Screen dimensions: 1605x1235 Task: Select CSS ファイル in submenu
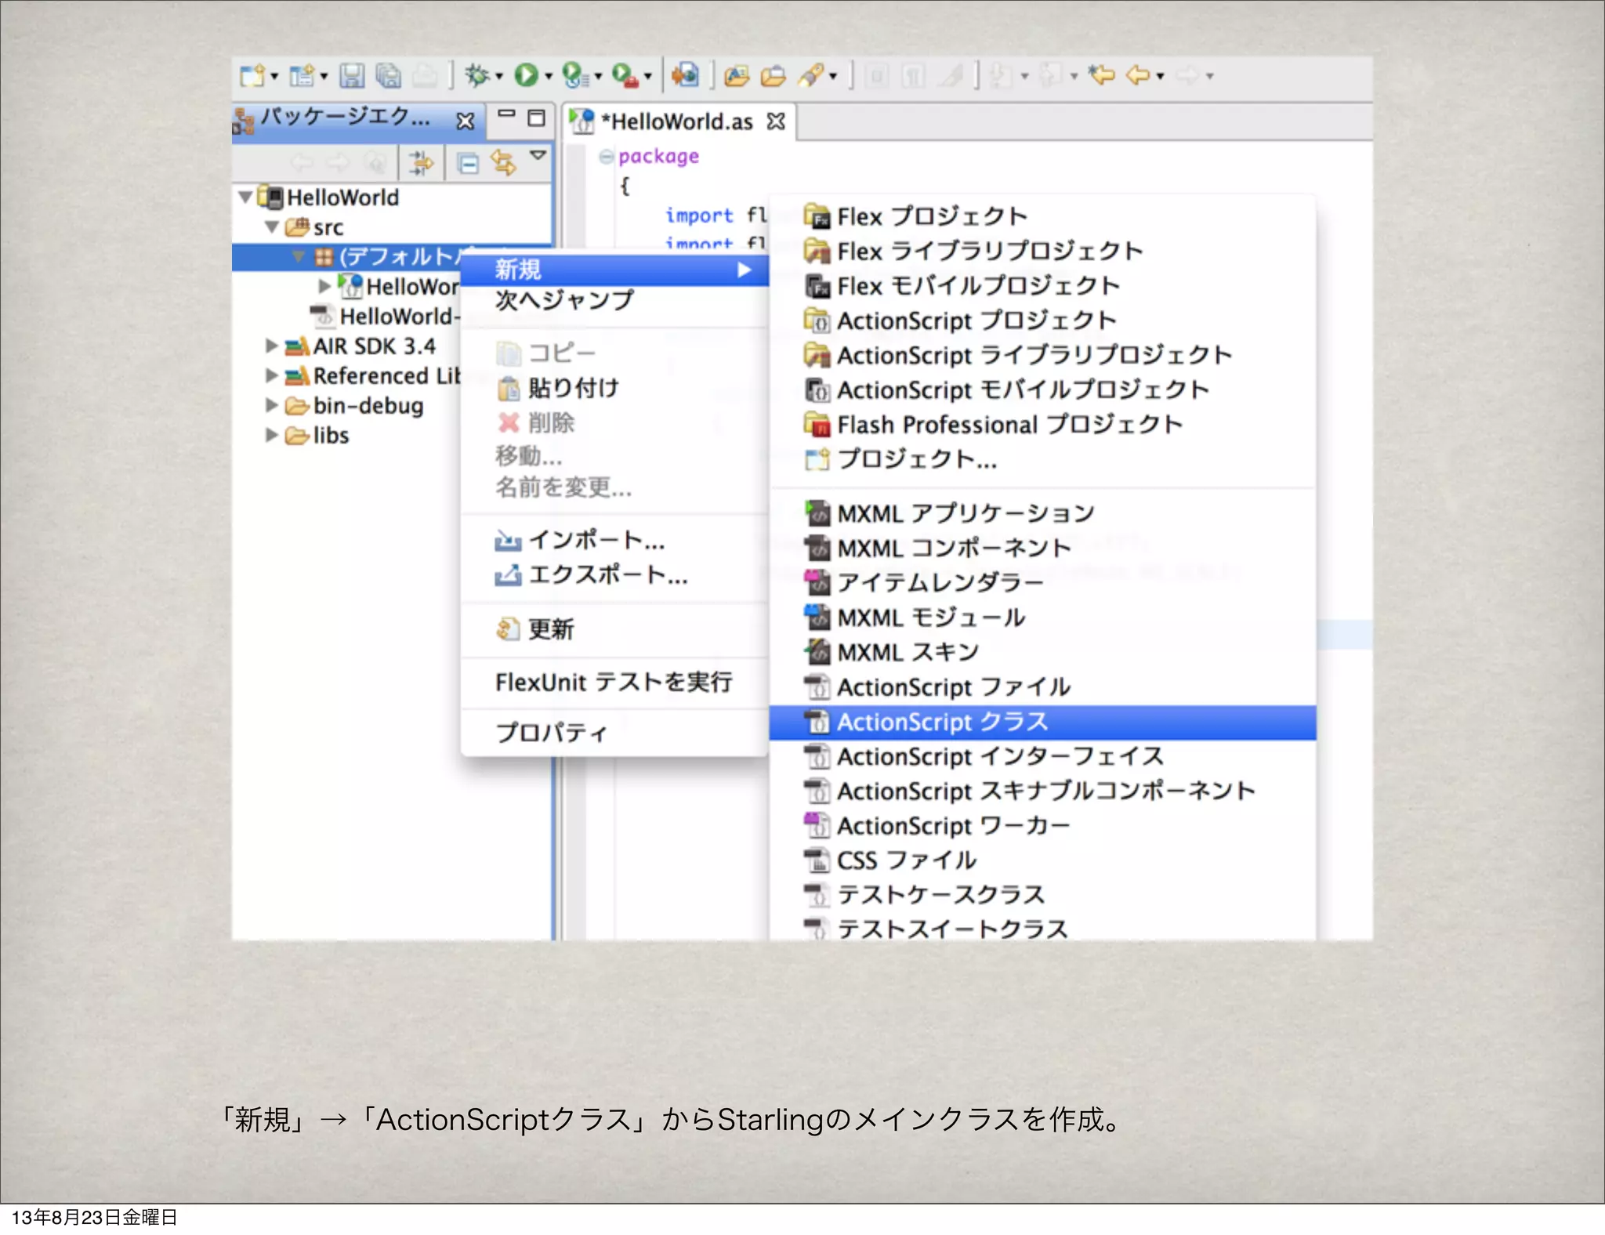tap(1042, 860)
